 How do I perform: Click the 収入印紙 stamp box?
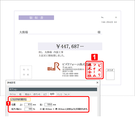[x=26, y=72]
